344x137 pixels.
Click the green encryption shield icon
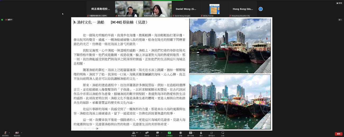2,20
